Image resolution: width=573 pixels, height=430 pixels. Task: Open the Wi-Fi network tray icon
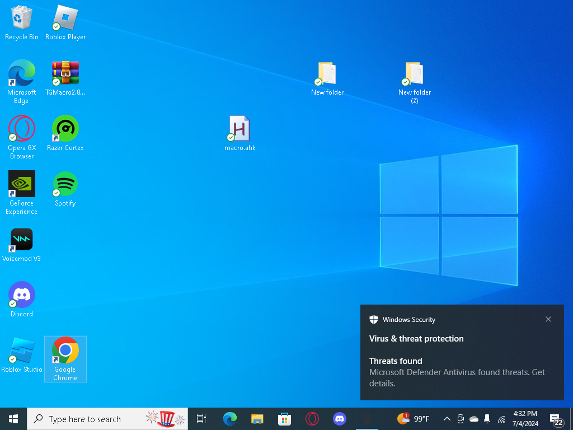click(501, 419)
